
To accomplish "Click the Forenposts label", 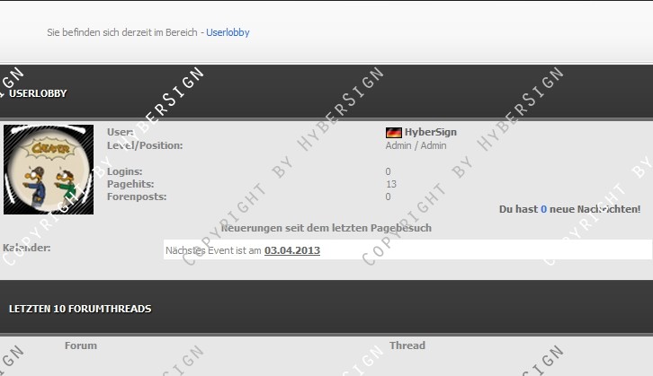I will (x=136, y=197).
